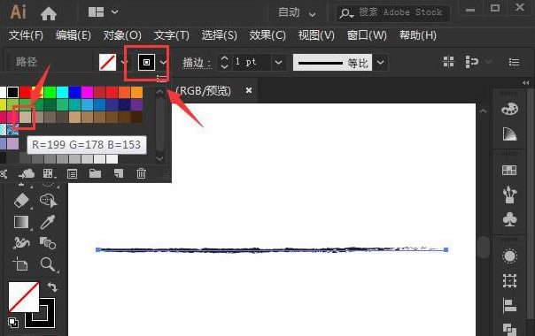This screenshot has height=336, width=535.
Task: Open the 文字(T) menu
Action: coord(171,35)
